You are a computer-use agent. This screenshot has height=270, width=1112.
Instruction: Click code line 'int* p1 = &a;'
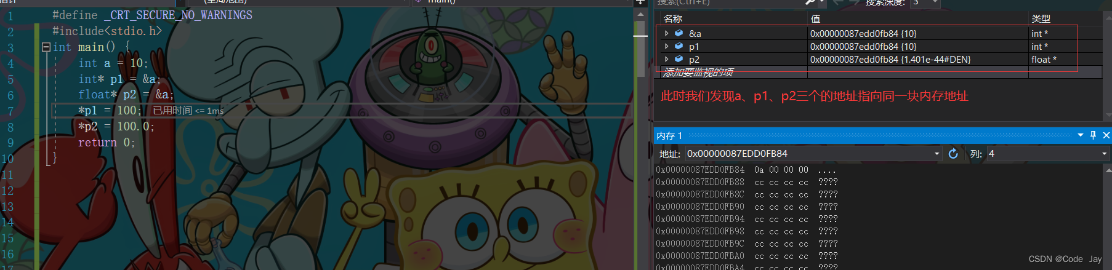(x=119, y=79)
